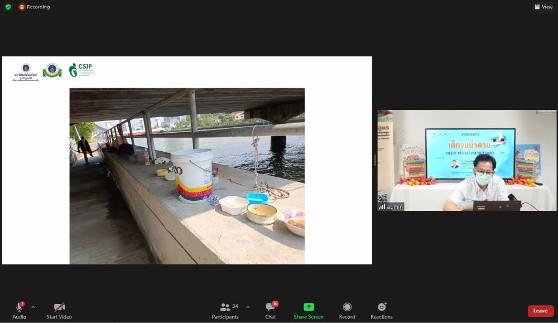Open the View layout menu
Screen dimensions: 558x323
[x=543, y=7]
